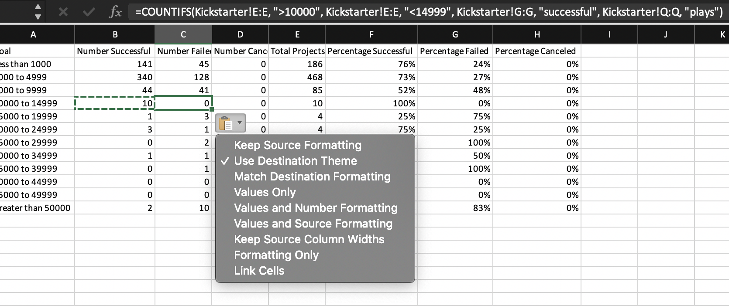Select the copied cell showing 10 in column B
Screen dimensions: 729x306
tap(115, 103)
